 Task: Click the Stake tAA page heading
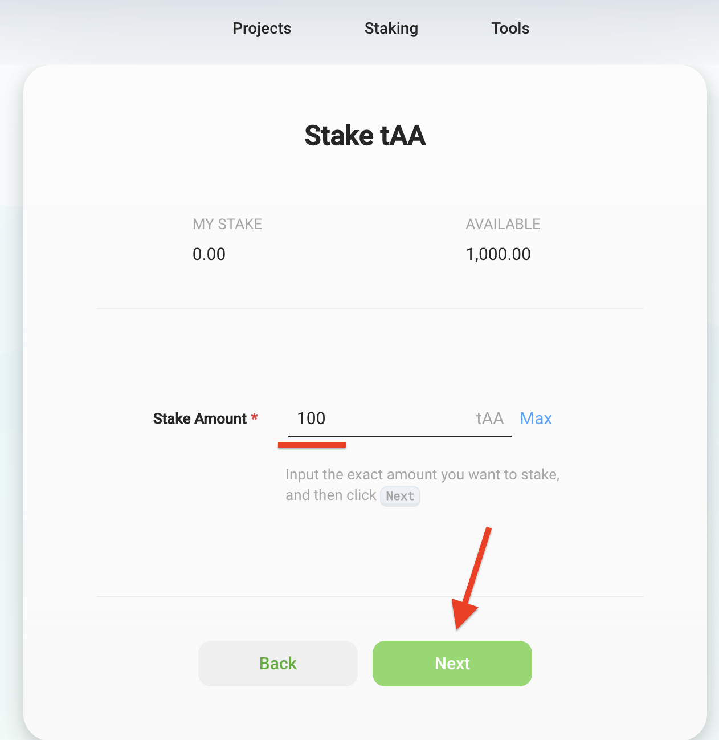365,136
